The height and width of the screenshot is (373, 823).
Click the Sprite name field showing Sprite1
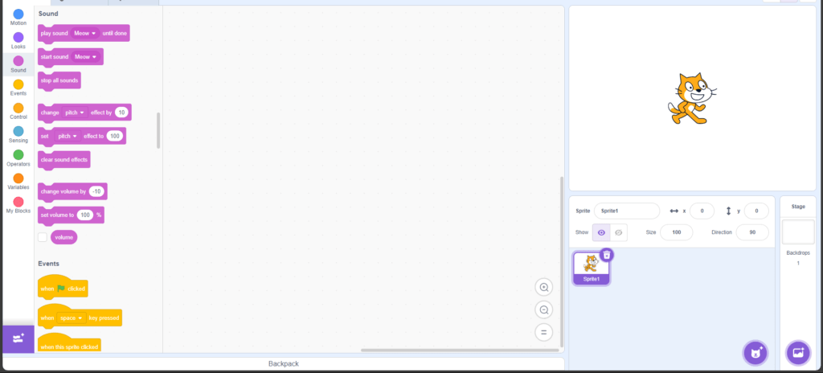pyautogui.click(x=627, y=211)
